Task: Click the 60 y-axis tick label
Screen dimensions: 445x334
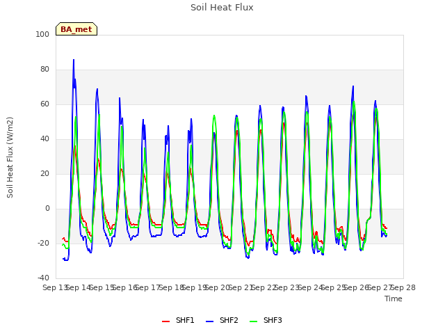Action: pyautogui.click(x=44, y=104)
